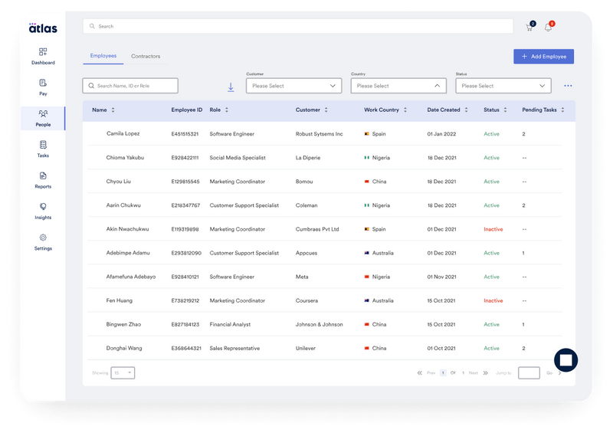Viewport: 613px width, 433px height.
Task: Open Tasks from the sidebar
Action: [x=43, y=145]
